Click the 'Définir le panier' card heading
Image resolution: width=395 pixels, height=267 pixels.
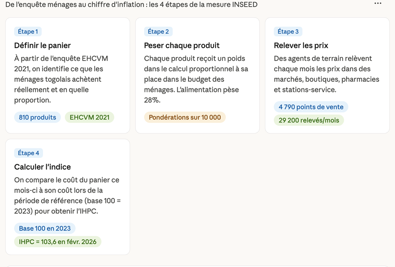click(x=42, y=46)
